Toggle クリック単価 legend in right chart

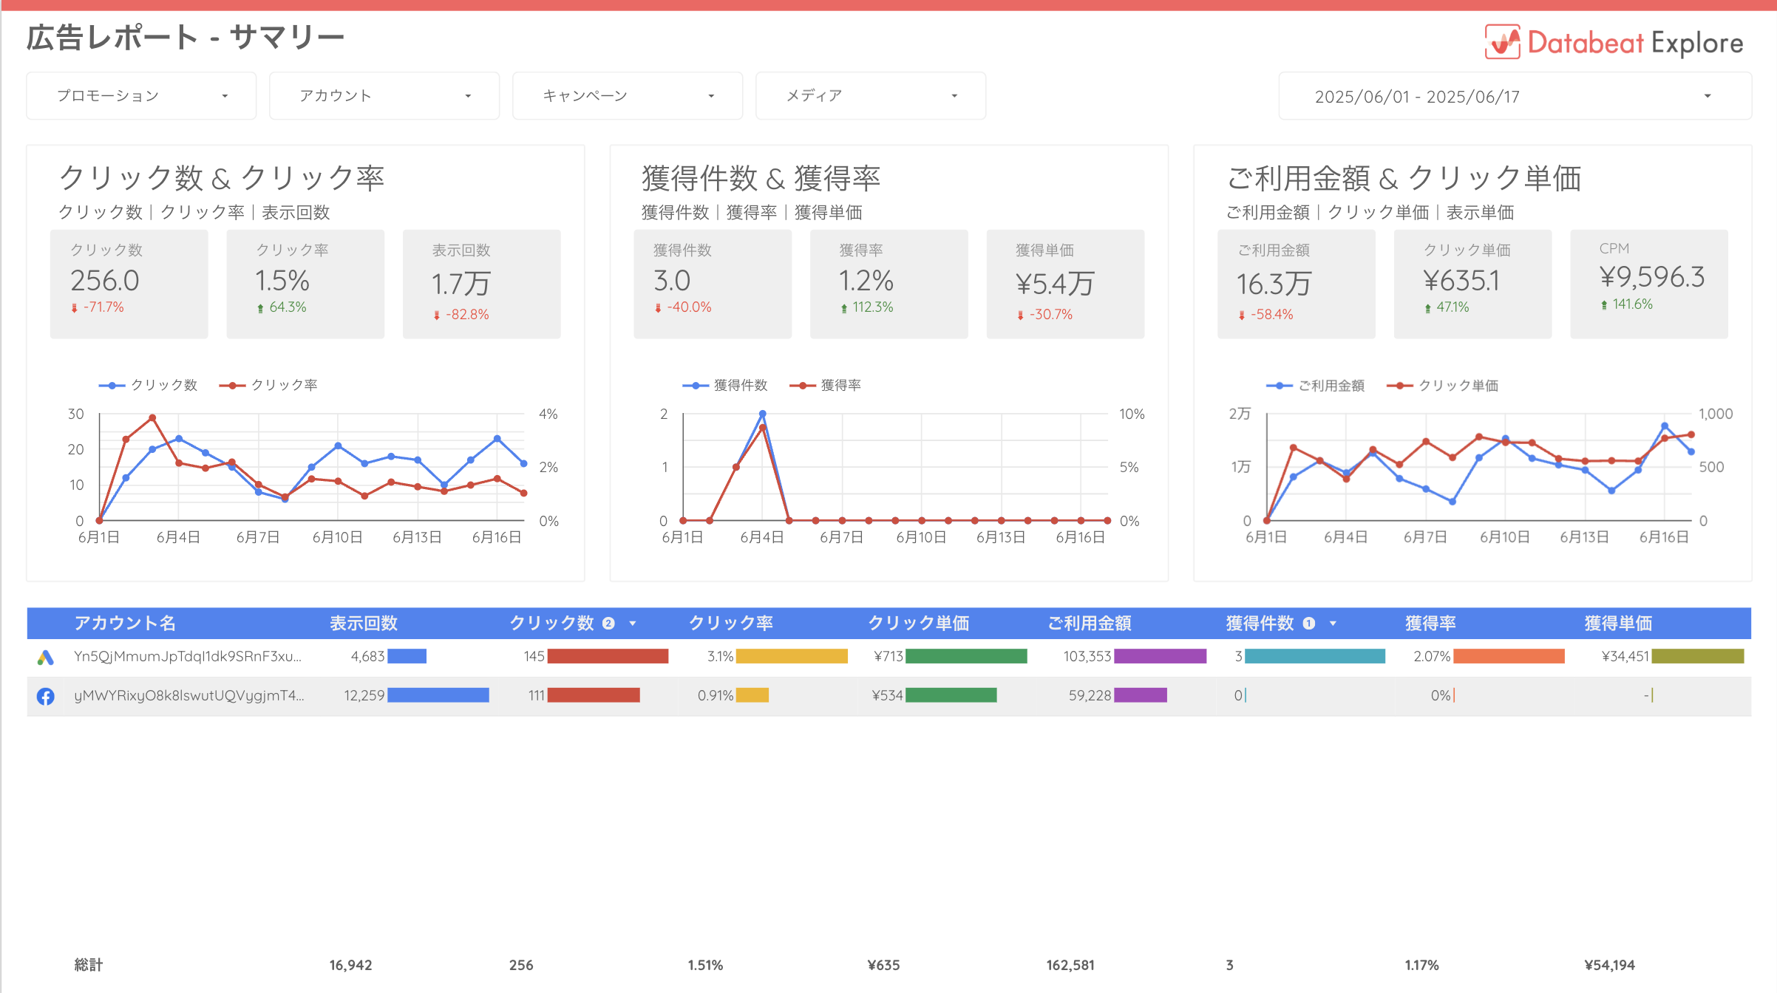point(1442,386)
